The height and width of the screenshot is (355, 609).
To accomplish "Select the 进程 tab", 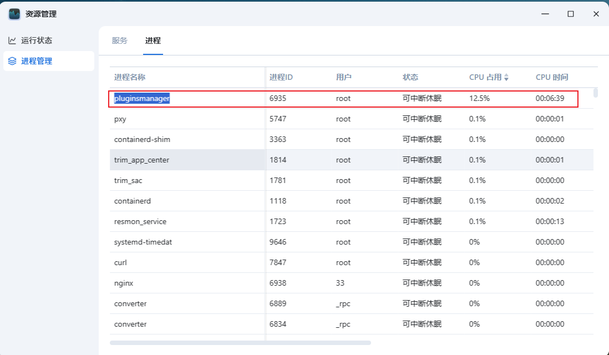I will click(x=153, y=40).
